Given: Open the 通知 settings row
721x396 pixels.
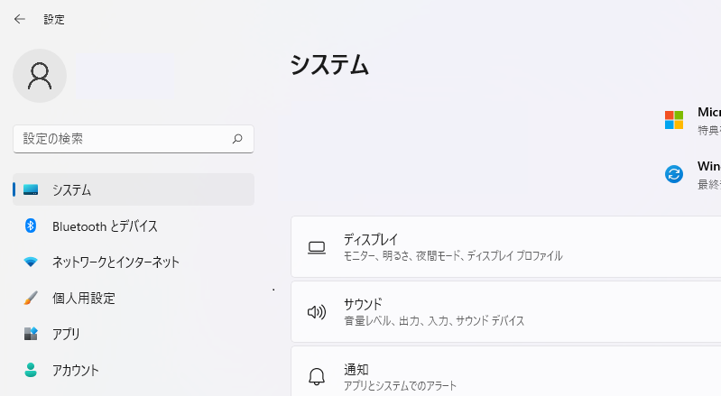Looking at the screenshot, I should coord(505,376).
